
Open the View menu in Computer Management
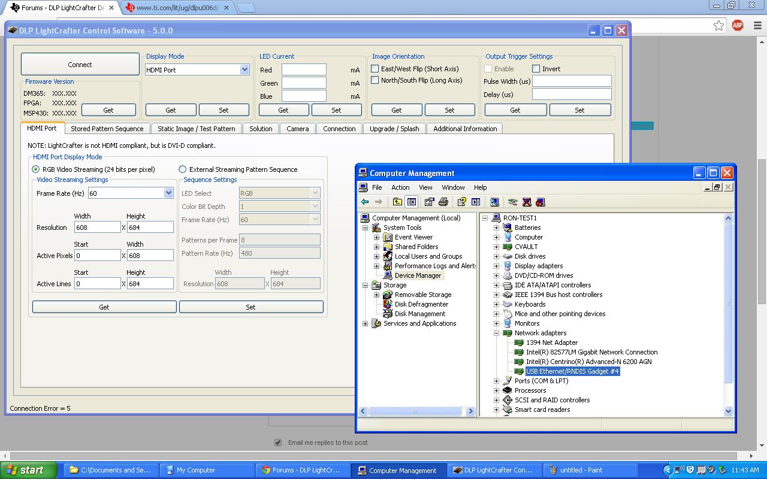point(425,187)
